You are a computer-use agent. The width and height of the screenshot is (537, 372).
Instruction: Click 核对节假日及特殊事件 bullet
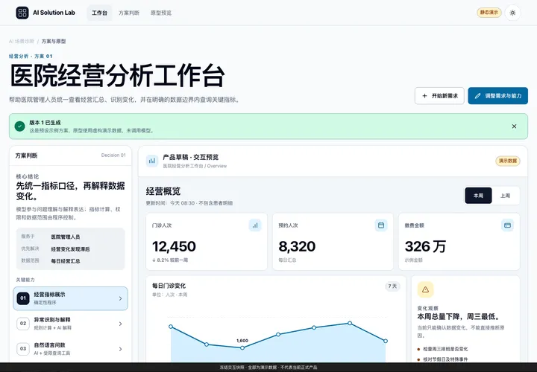coord(445,359)
